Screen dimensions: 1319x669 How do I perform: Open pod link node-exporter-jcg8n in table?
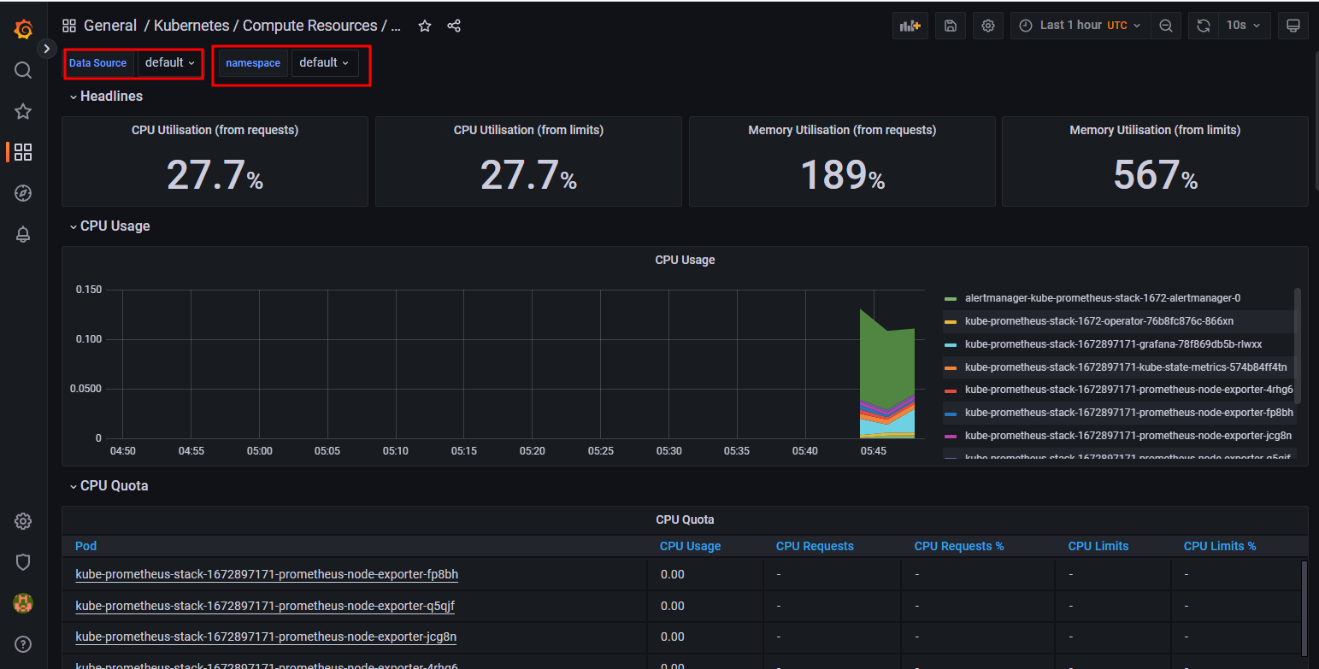pos(266,637)
